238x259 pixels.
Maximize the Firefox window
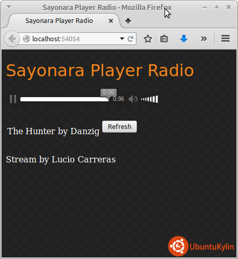[x=217, y=7]
